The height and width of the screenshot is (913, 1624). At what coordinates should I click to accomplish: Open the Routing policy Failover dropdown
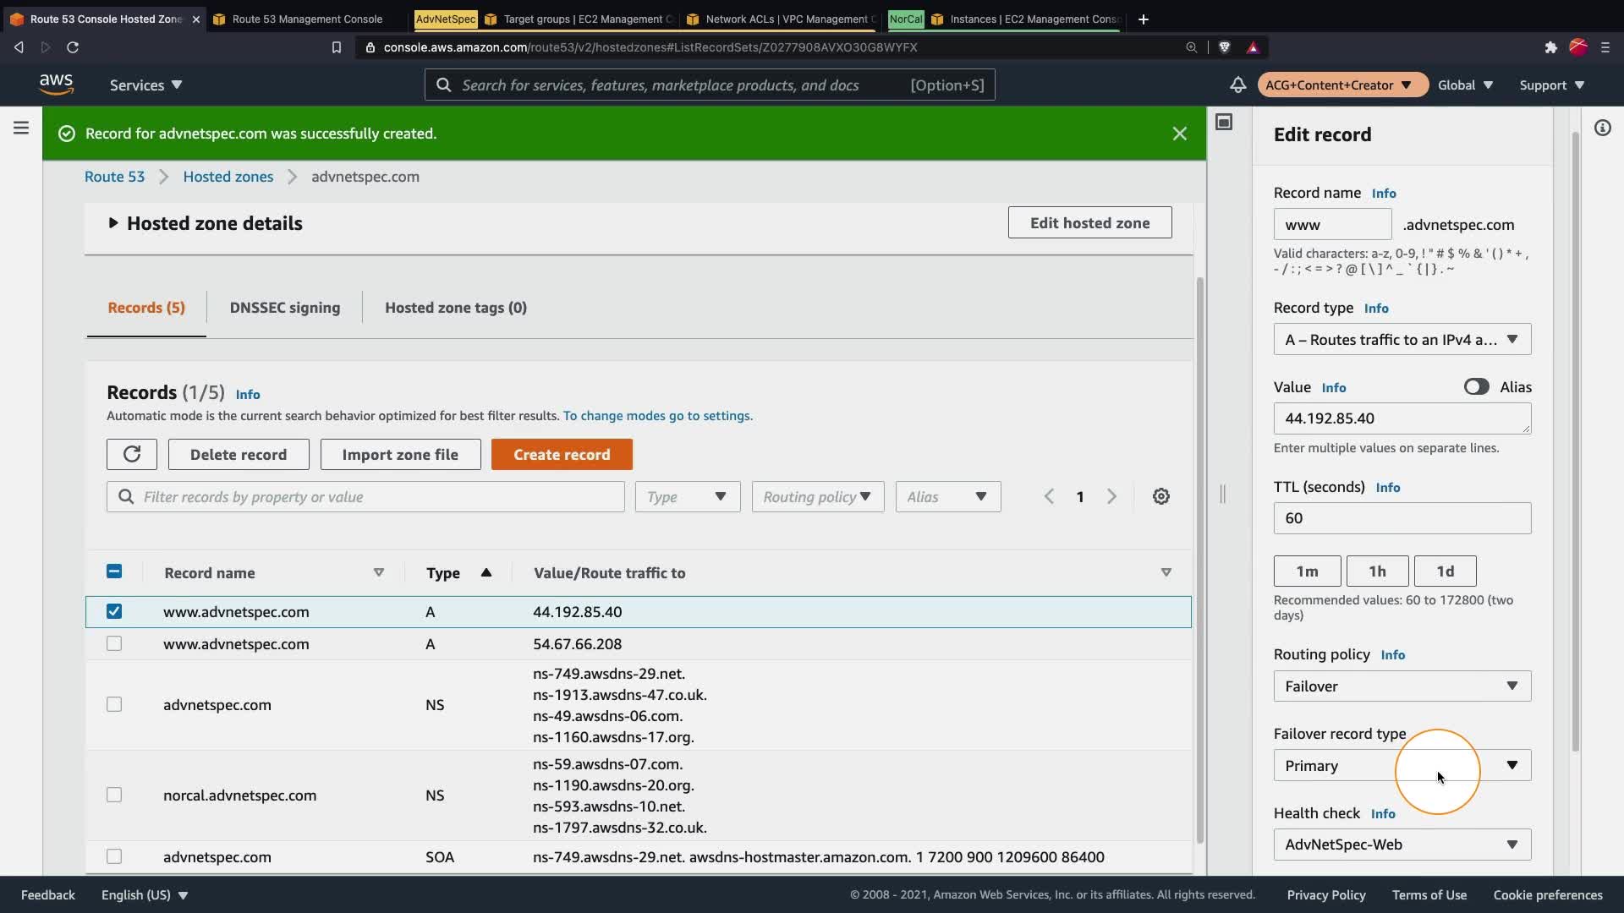click(x=1402, y=686)
